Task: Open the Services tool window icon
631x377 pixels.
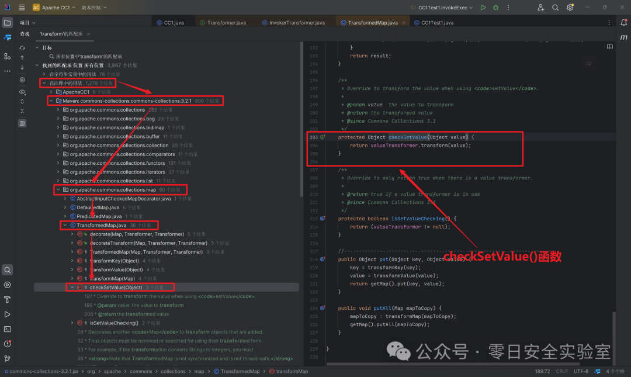Action: (x=7, y=285)
